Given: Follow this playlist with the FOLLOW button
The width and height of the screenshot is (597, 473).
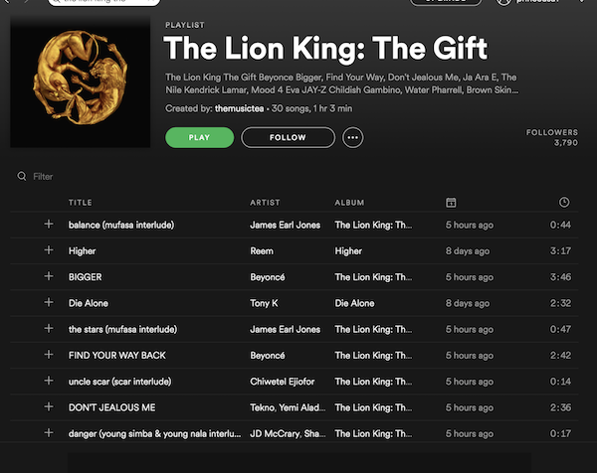Looking at the screenshot, I should (x=288, y=138).
